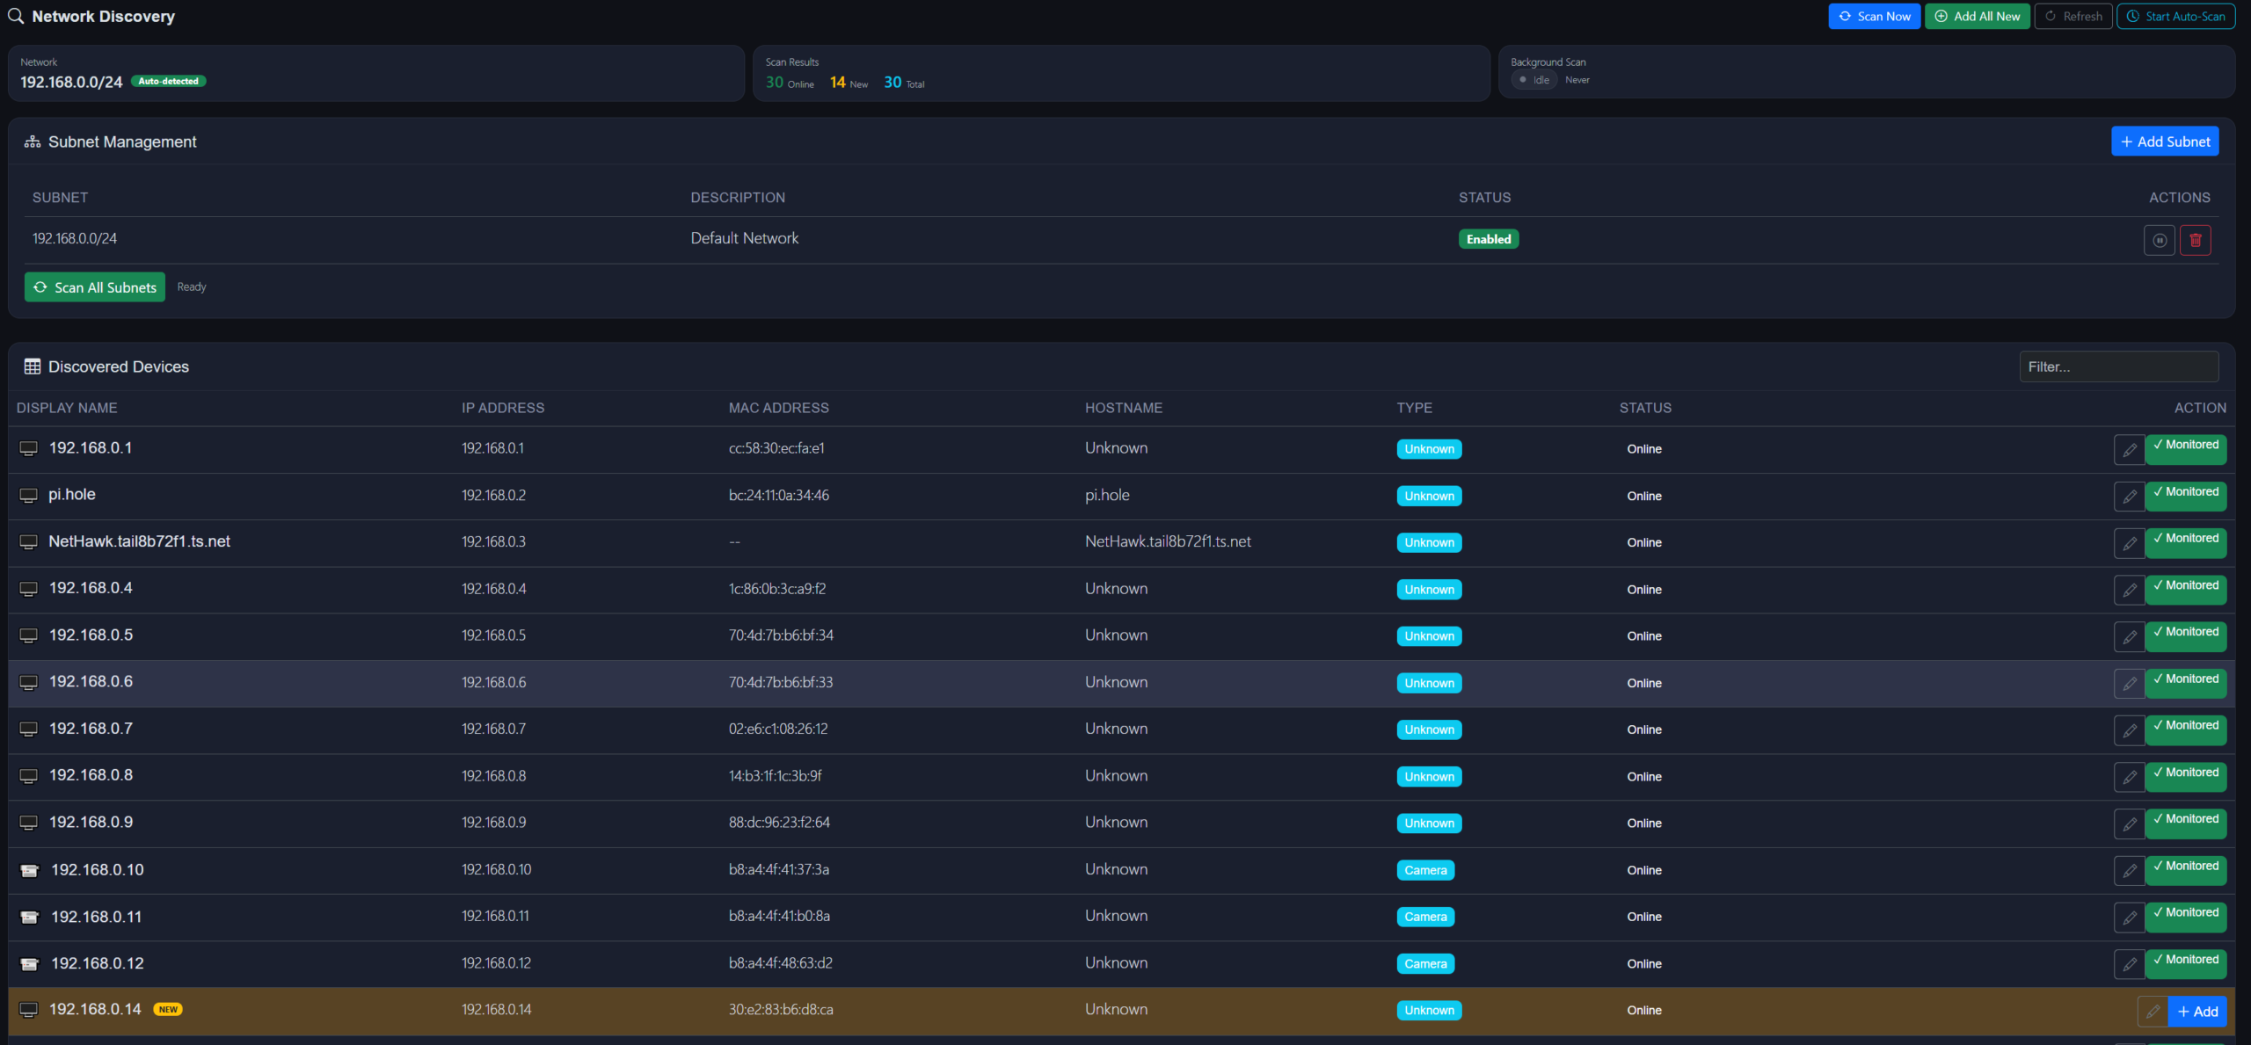The height and width of the screenshot is (1045, 2251).
Task: Toggle Monitored status for 192.168.0.10
Action: [x=2185, y=871]
